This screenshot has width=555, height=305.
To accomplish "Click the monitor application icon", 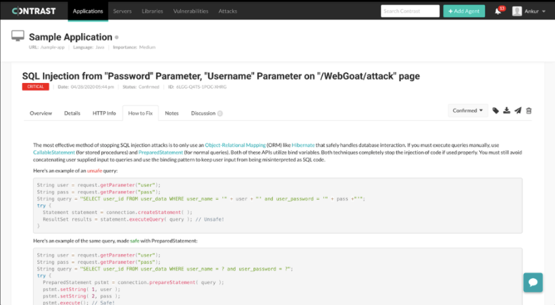I will pyautogui.click(x=18, y=36).
